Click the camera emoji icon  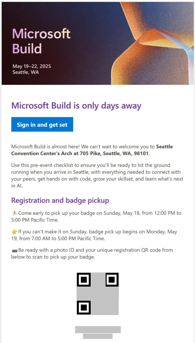(15, 250)
